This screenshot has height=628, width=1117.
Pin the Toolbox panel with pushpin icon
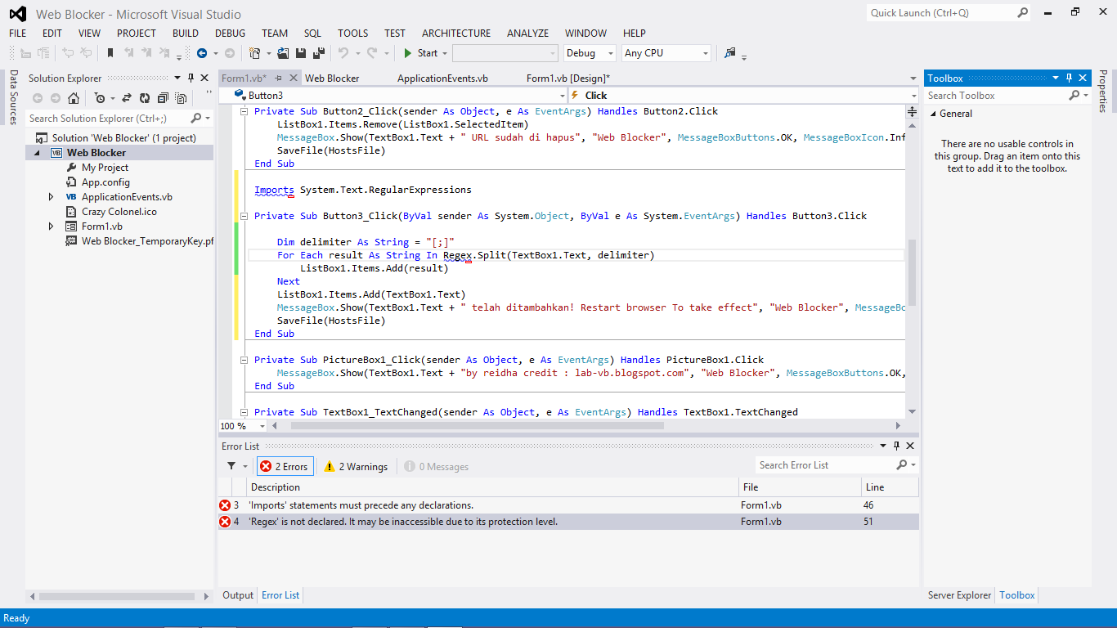pos(1069,78)
